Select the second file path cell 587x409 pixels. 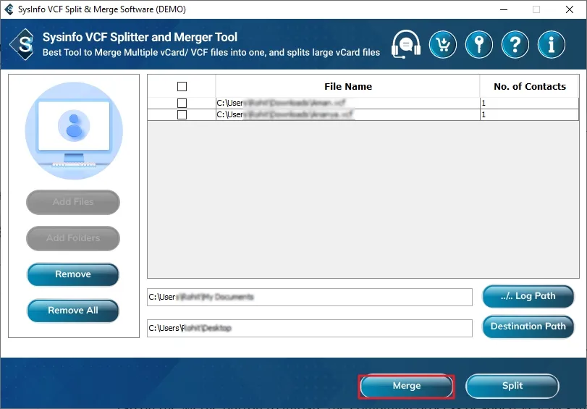point(347,114)
